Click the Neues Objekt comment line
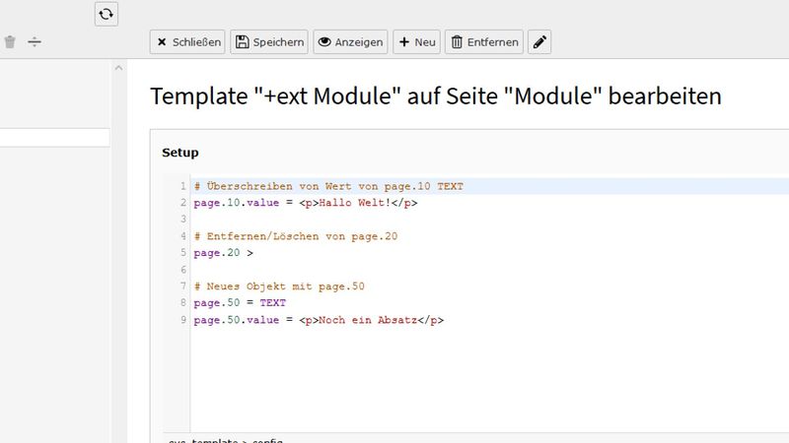Viewport: 789px width, 443px height. click(279, 286)
